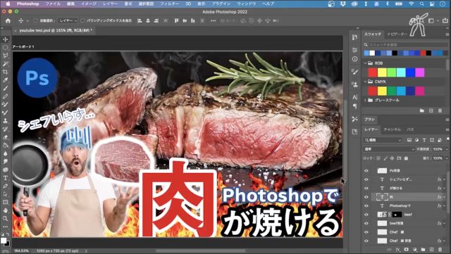This screenshot has height=254, width=451.
Task: Select the Horizontal Type tool
Action: [x=5, y=178]
